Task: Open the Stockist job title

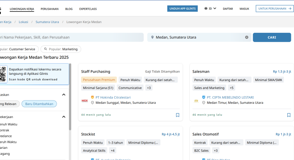Action: [x=88, y=134]
